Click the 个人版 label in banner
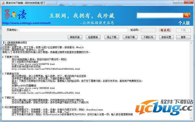Viewport: 195px width, 122px height. tap(184, 23)
